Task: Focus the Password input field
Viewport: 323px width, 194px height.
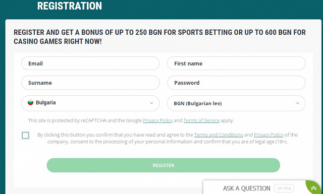Action: coord(236,83)
